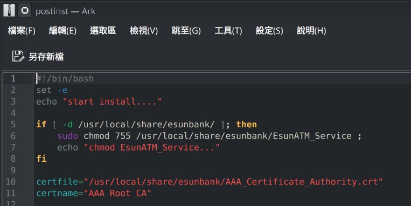The image size is (411, 206).
Task: Click the 'if' keyword on line 5
Action: point(41,124)
